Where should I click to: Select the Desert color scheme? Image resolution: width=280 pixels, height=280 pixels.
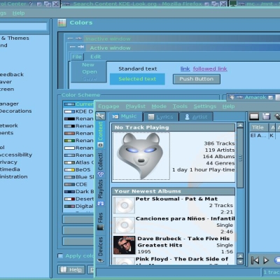[79, 199]
